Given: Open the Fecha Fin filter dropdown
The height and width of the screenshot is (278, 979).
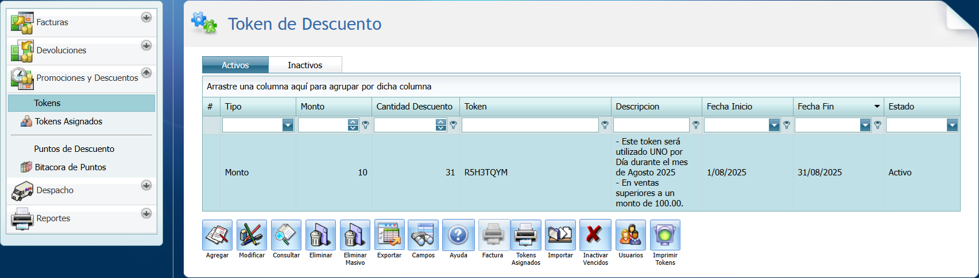Looking at the screenshot, I should click(x=865, y=125).
